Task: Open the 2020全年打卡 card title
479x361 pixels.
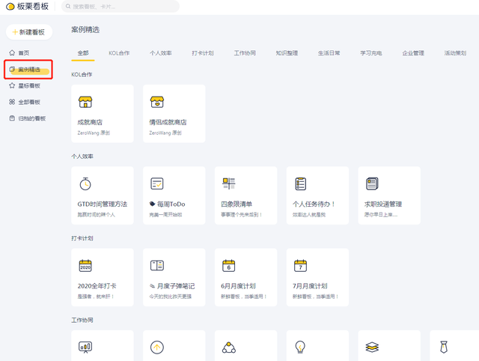Action: 97,286
